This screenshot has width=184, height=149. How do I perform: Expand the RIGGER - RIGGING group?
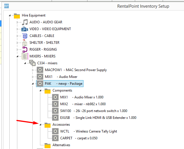(17, 49)
